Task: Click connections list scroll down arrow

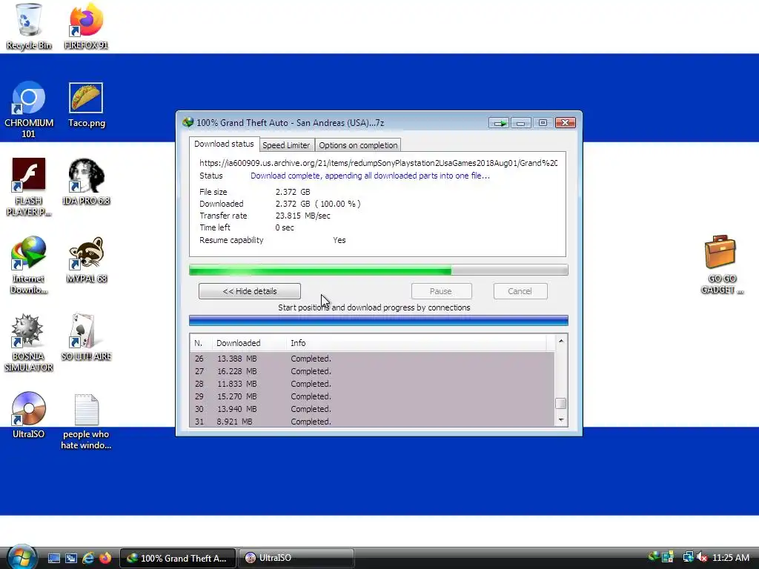Action: pyautogui.click(x=561, y=419)
